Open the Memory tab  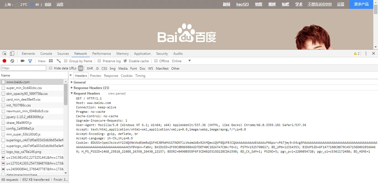pyautogui.click(x=123, y=54)
